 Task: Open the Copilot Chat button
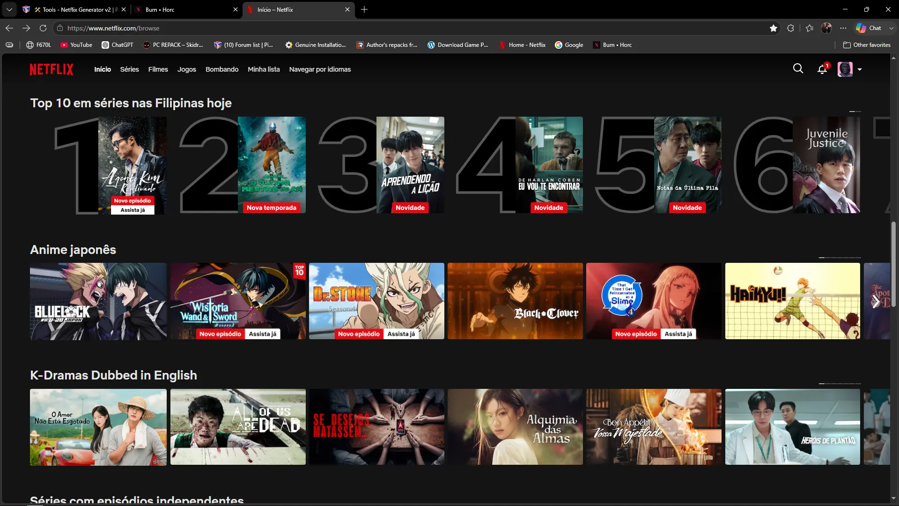pyautogui.click(x=869, y=28)
